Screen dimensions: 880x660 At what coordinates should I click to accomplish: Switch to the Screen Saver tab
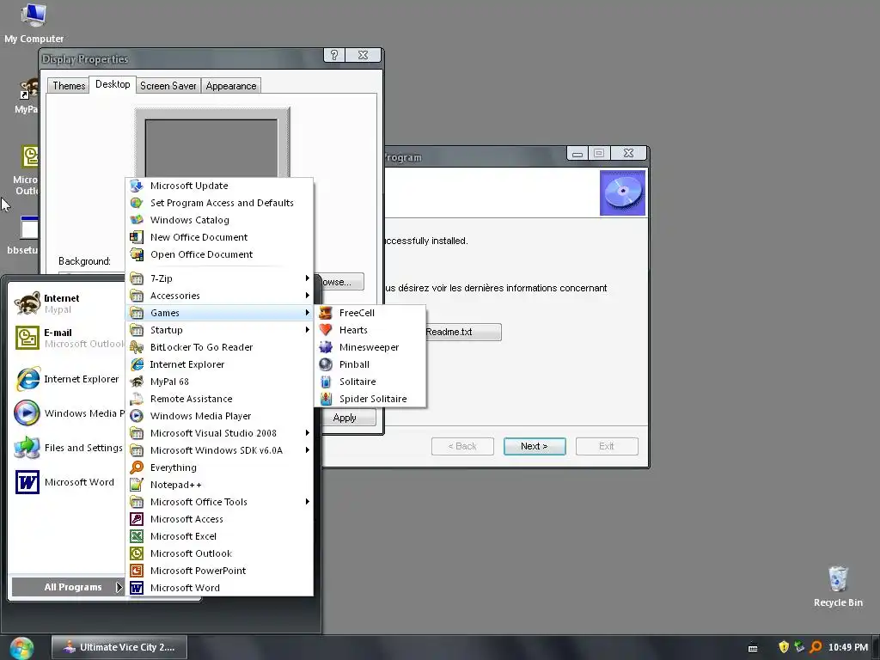[168, 86]
